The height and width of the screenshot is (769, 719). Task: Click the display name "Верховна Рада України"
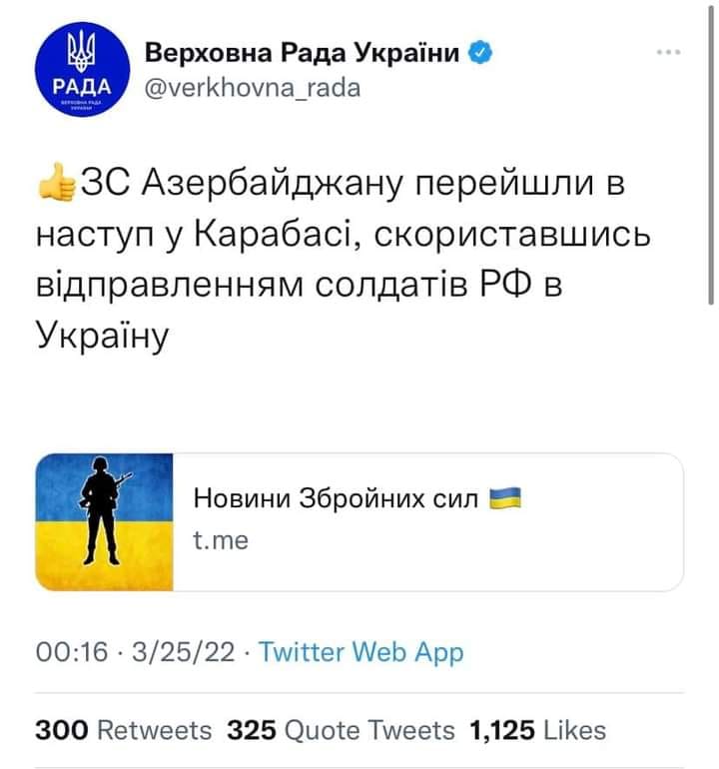[x=305, y=53]
